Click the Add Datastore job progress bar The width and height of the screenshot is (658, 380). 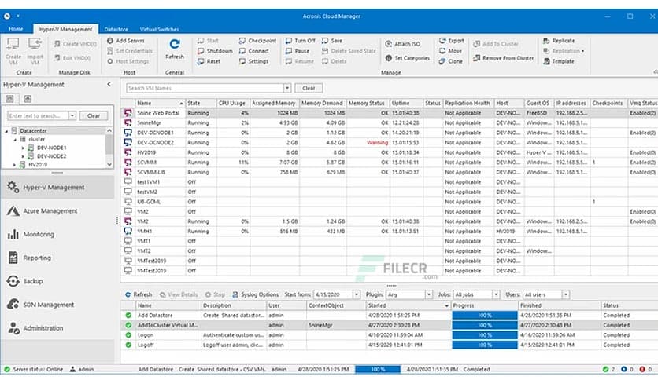tap(485, 316)
